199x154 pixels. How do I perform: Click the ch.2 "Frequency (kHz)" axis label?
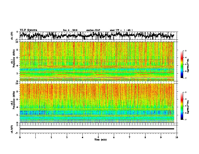point(14,100)
